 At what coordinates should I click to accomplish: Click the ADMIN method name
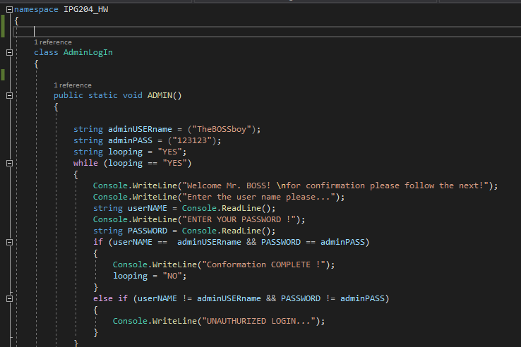(160, 96)
